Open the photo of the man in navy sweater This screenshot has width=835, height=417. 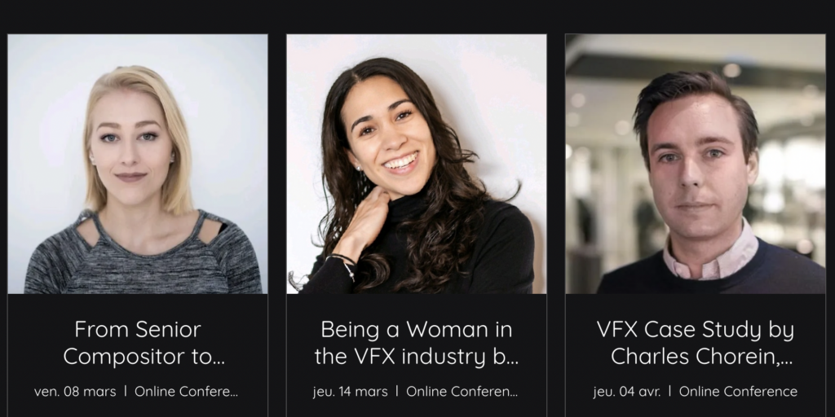[x=695, y=163]
